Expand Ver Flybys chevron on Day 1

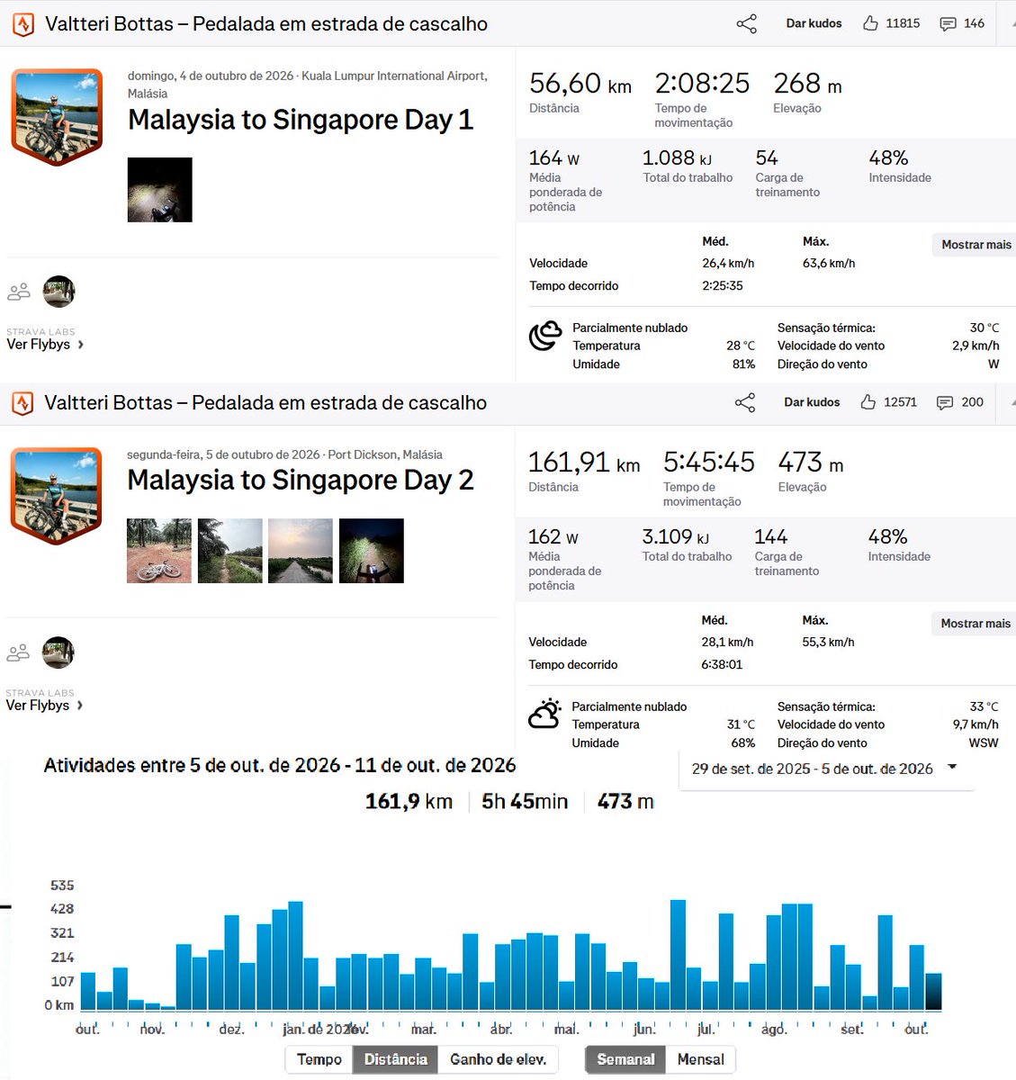coord(81,345)
